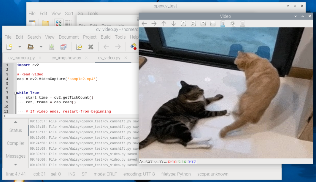Open Geany's Project menu
The width and height of the screenshot is (316, 182).
(90, 37)
